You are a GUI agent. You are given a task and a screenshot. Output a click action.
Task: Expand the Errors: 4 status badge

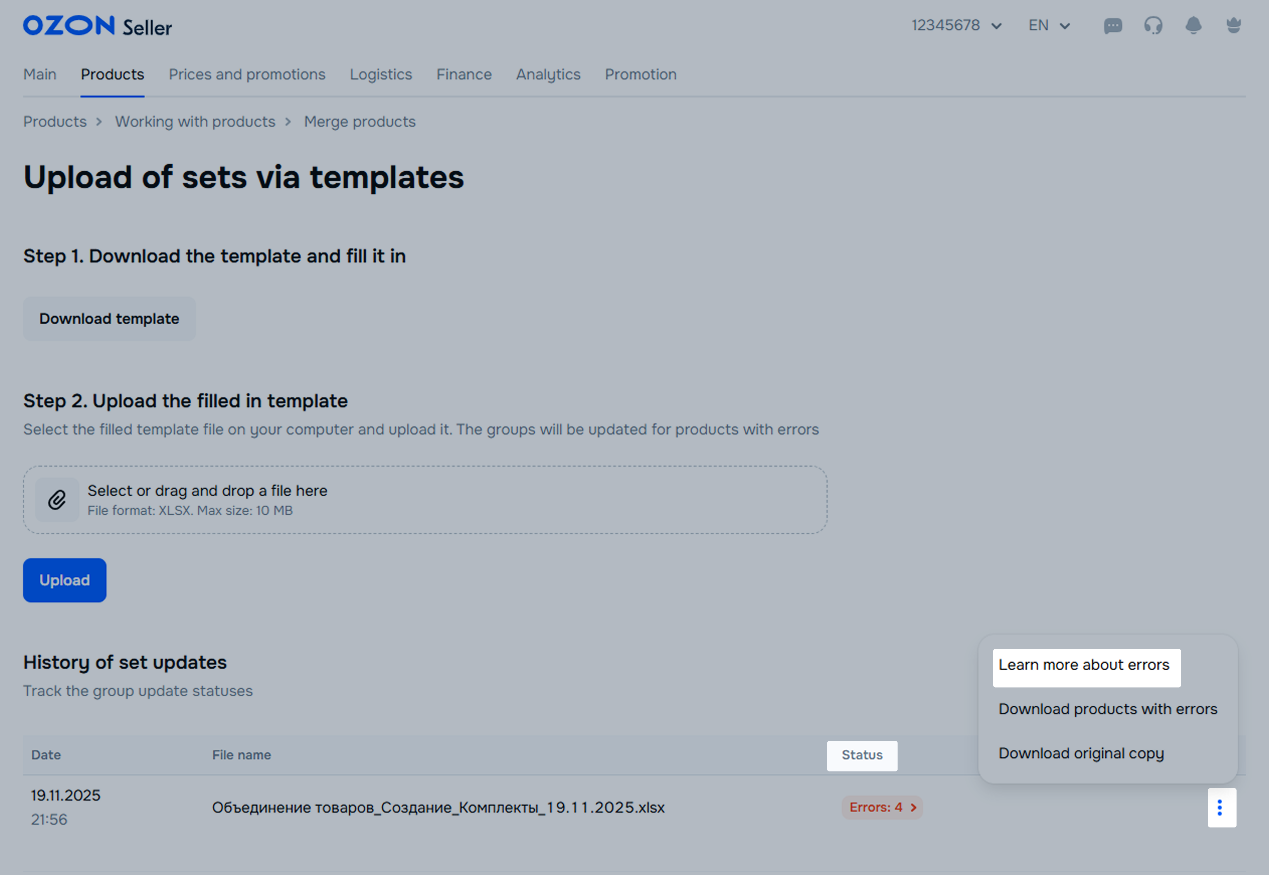[881, 808]
